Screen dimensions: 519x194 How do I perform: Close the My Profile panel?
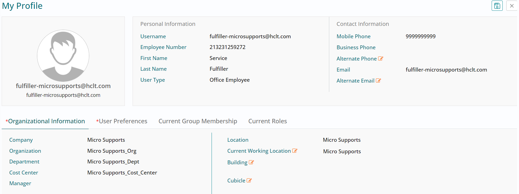[x=512, y=6]
